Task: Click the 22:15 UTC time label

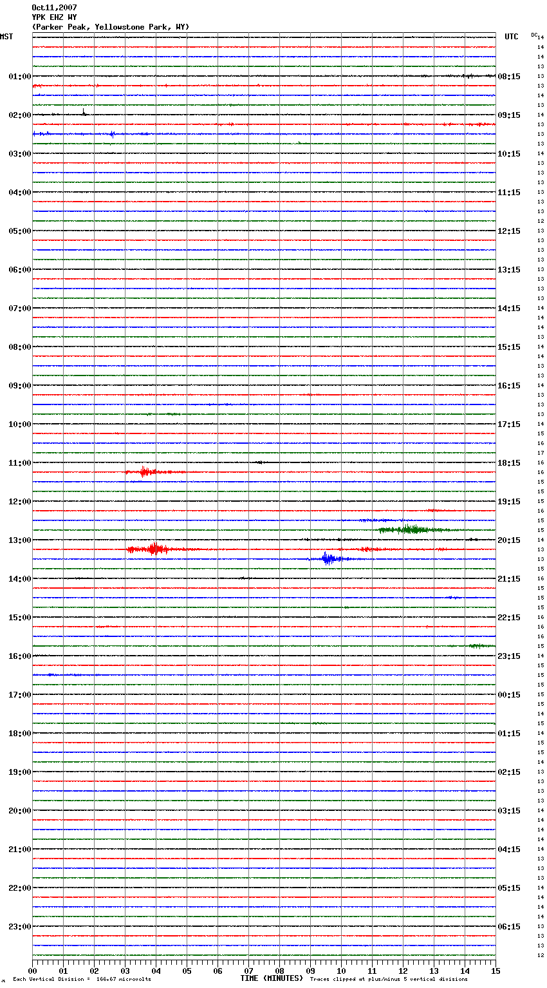Action: tap(509, 618)
